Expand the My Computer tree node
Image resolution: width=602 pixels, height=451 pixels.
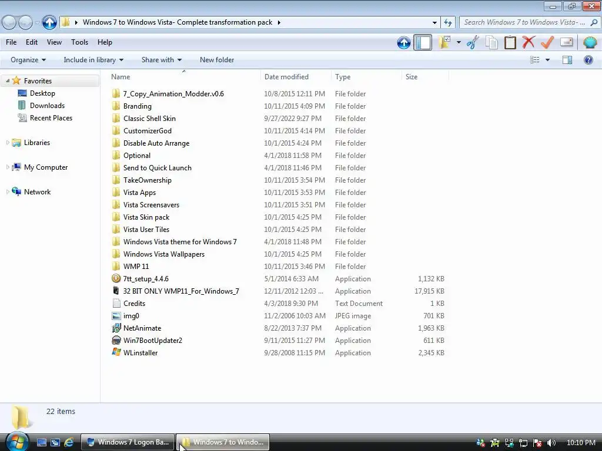click(8, 167)
